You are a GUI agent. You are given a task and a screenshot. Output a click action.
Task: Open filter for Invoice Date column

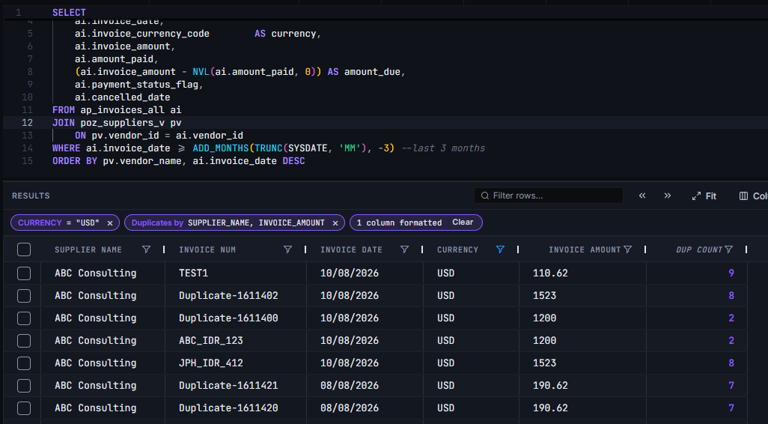404,249
